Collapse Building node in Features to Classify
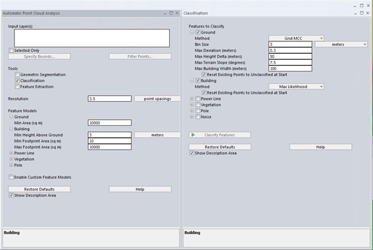This screenshot has height=250, width=373. tap(191, 81)
